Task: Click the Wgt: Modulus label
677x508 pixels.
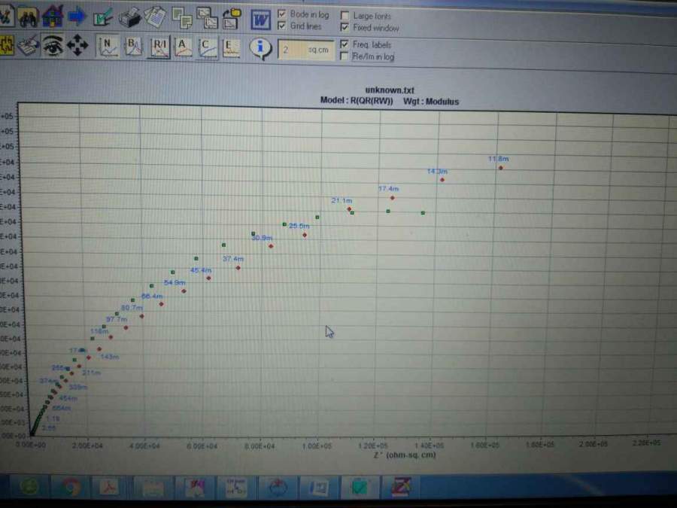Action: tap(431, 102)
